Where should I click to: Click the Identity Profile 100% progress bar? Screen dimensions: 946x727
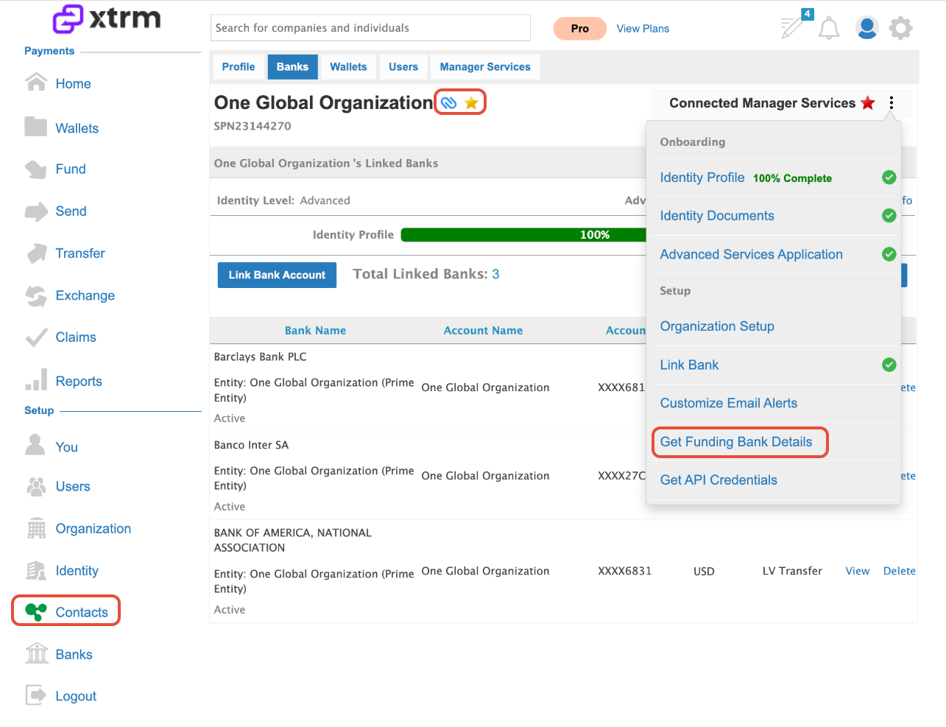(x=524, y=235)
